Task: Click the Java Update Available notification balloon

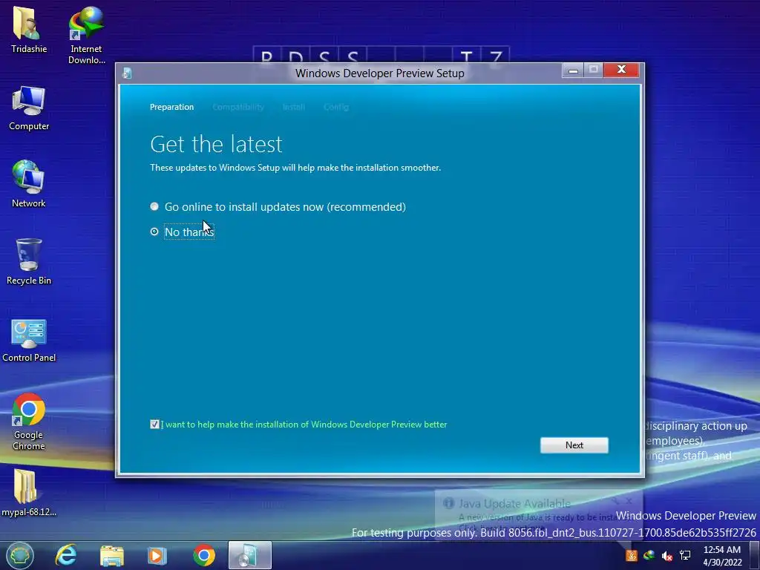Action: pyautogui.click(x=539, y=515)
